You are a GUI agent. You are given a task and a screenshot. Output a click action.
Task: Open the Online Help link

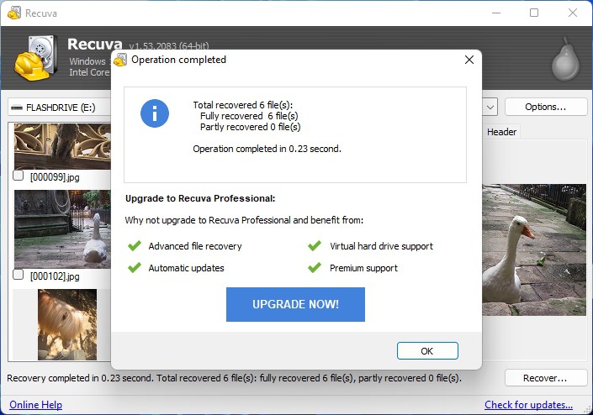[x=36, y=405]
